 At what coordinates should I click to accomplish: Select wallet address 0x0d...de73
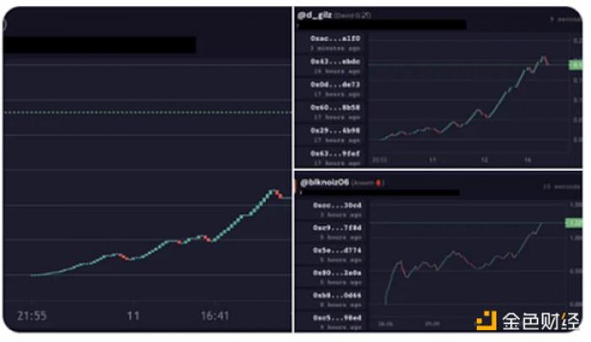click(x=335, y=84)
